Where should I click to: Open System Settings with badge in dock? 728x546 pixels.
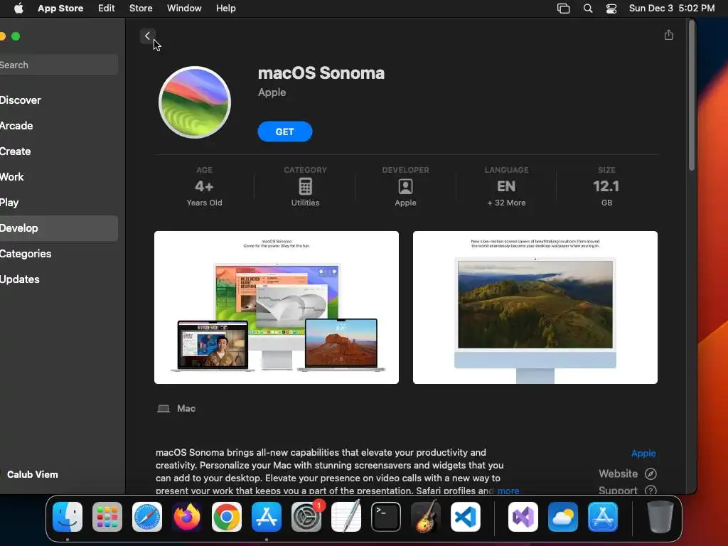click(306, 517)
